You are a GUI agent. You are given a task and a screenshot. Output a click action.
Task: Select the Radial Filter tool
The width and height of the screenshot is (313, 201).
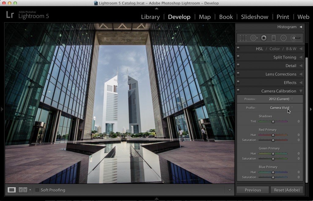point(283,38)
